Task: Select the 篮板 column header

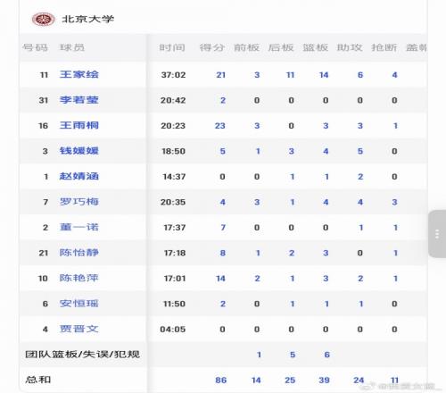Action: 316,47
